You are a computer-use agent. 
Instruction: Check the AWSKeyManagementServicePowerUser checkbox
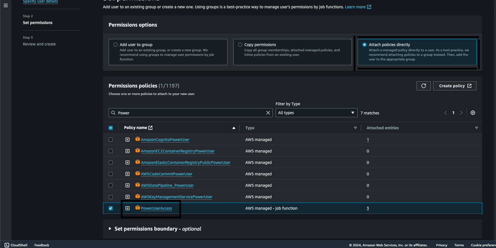111,197
